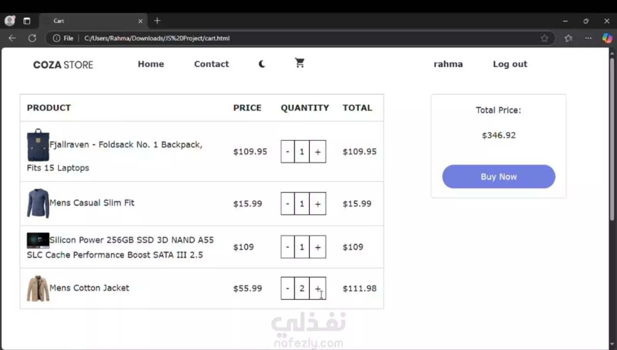Screen dimensions: 617x350
Task: Open the browser Favorites list icon
Action: [568, 38]
